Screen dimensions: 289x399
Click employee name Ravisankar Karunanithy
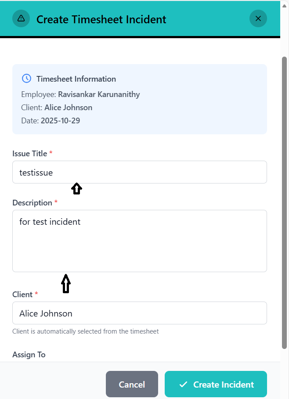[x=99, y=94]
